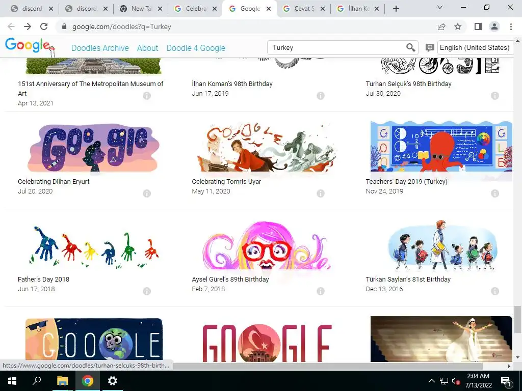522x391 pixels.
Task: Open info icon for Metropolitan Museum doodle
Action: pos(147,96)
